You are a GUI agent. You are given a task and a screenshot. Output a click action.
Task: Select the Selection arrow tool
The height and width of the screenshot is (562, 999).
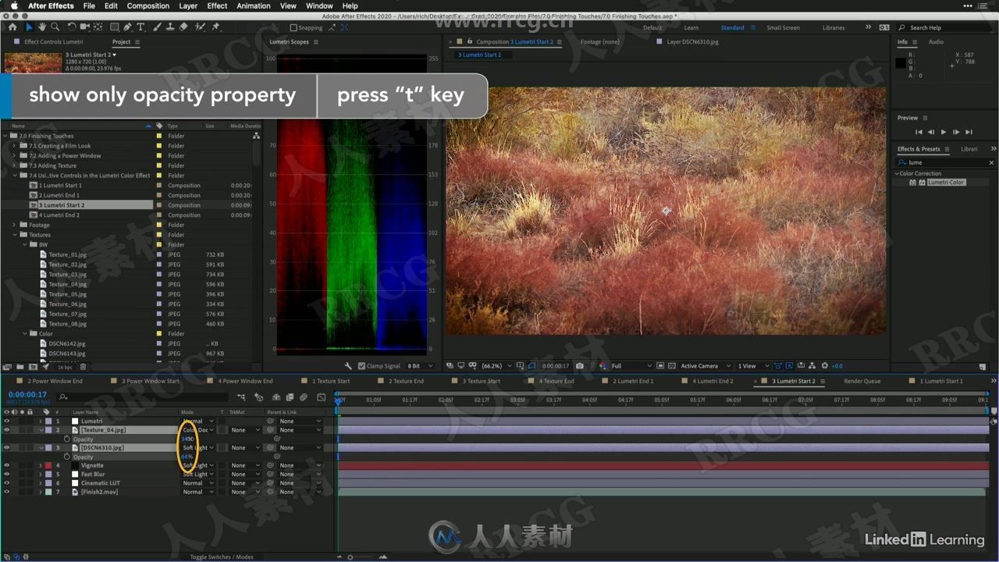30,27
